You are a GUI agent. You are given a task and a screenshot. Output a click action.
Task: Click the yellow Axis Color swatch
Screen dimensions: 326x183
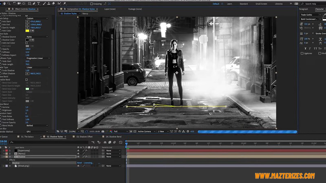(x=27, y=31)
